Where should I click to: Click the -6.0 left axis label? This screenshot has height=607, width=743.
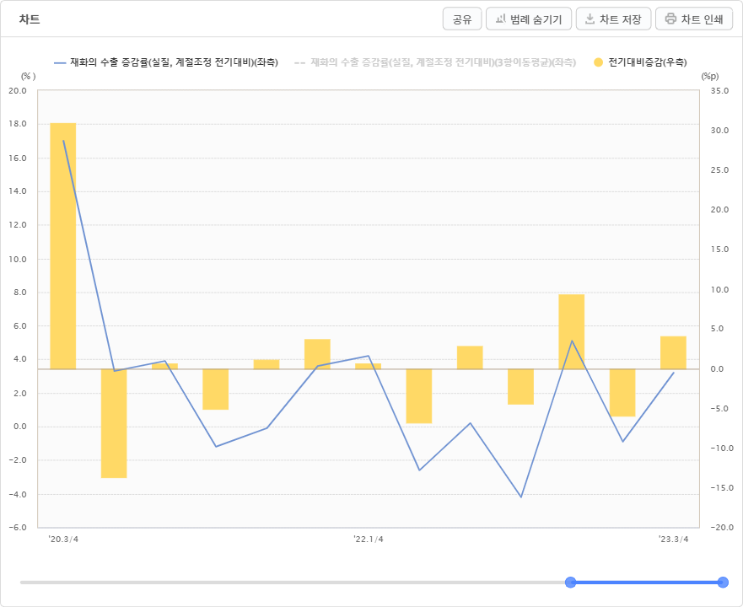[18, 528]
